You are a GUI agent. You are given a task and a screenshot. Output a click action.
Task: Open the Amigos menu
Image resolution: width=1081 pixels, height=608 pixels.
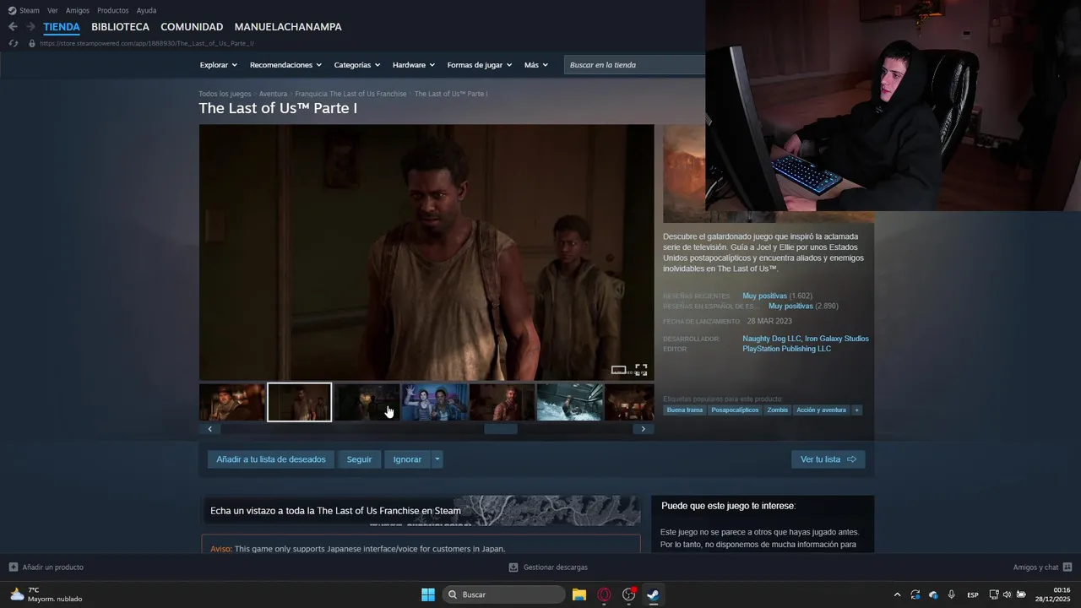[78, 10]
